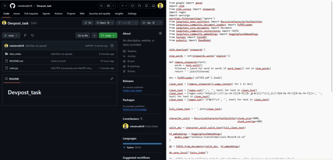The height and width of the screenshot is (160, 333).
Task: Expand the Copilot dropdown arrow
Action: coord(113,6)
